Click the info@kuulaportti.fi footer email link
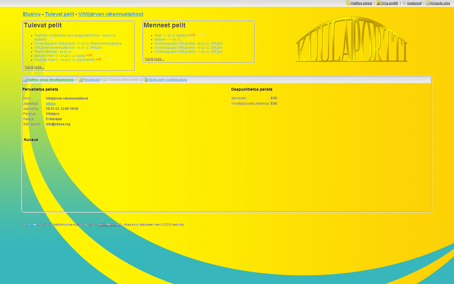This screenshot has height=284, width=454. [109, 224]
